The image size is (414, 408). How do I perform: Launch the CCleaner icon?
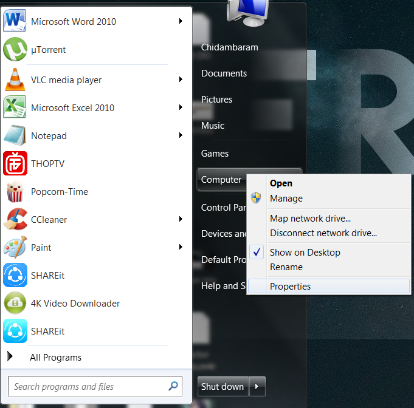pos(15,219)
